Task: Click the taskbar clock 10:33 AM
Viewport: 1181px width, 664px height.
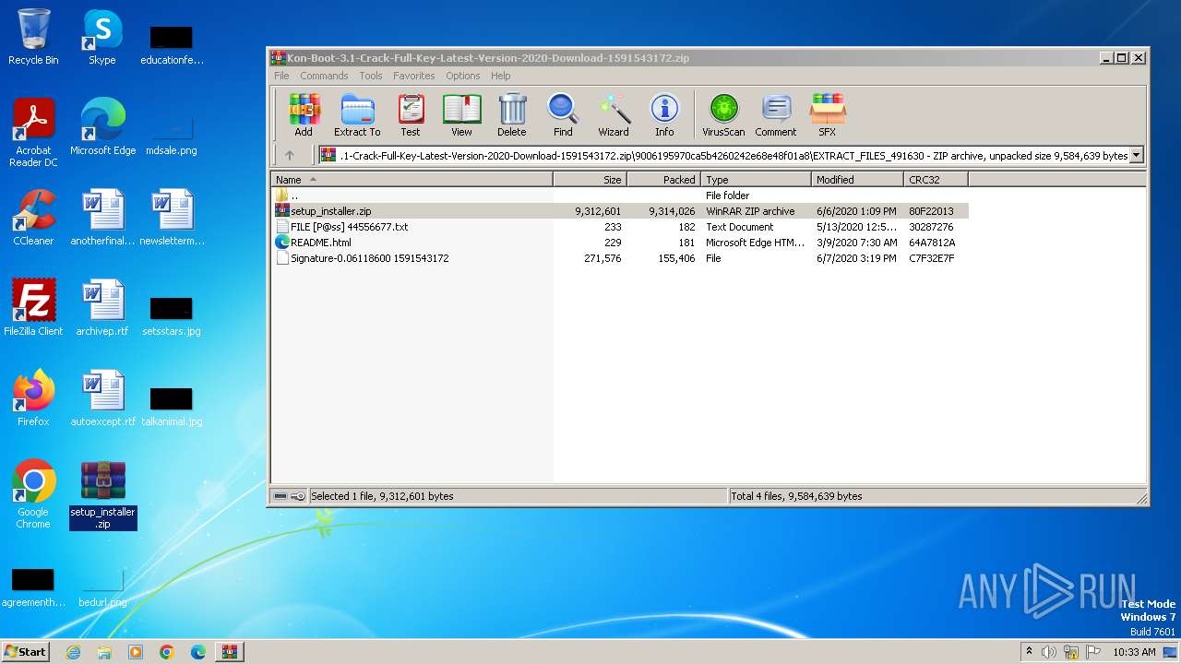Action: (1134, 652)
